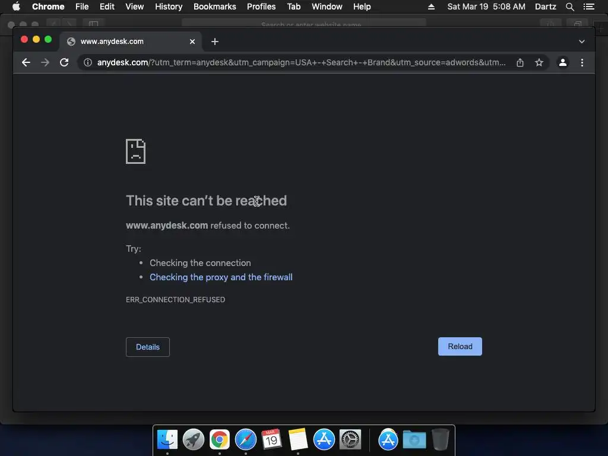Open the History menu
608x456 pixels.
pos(169,7)
